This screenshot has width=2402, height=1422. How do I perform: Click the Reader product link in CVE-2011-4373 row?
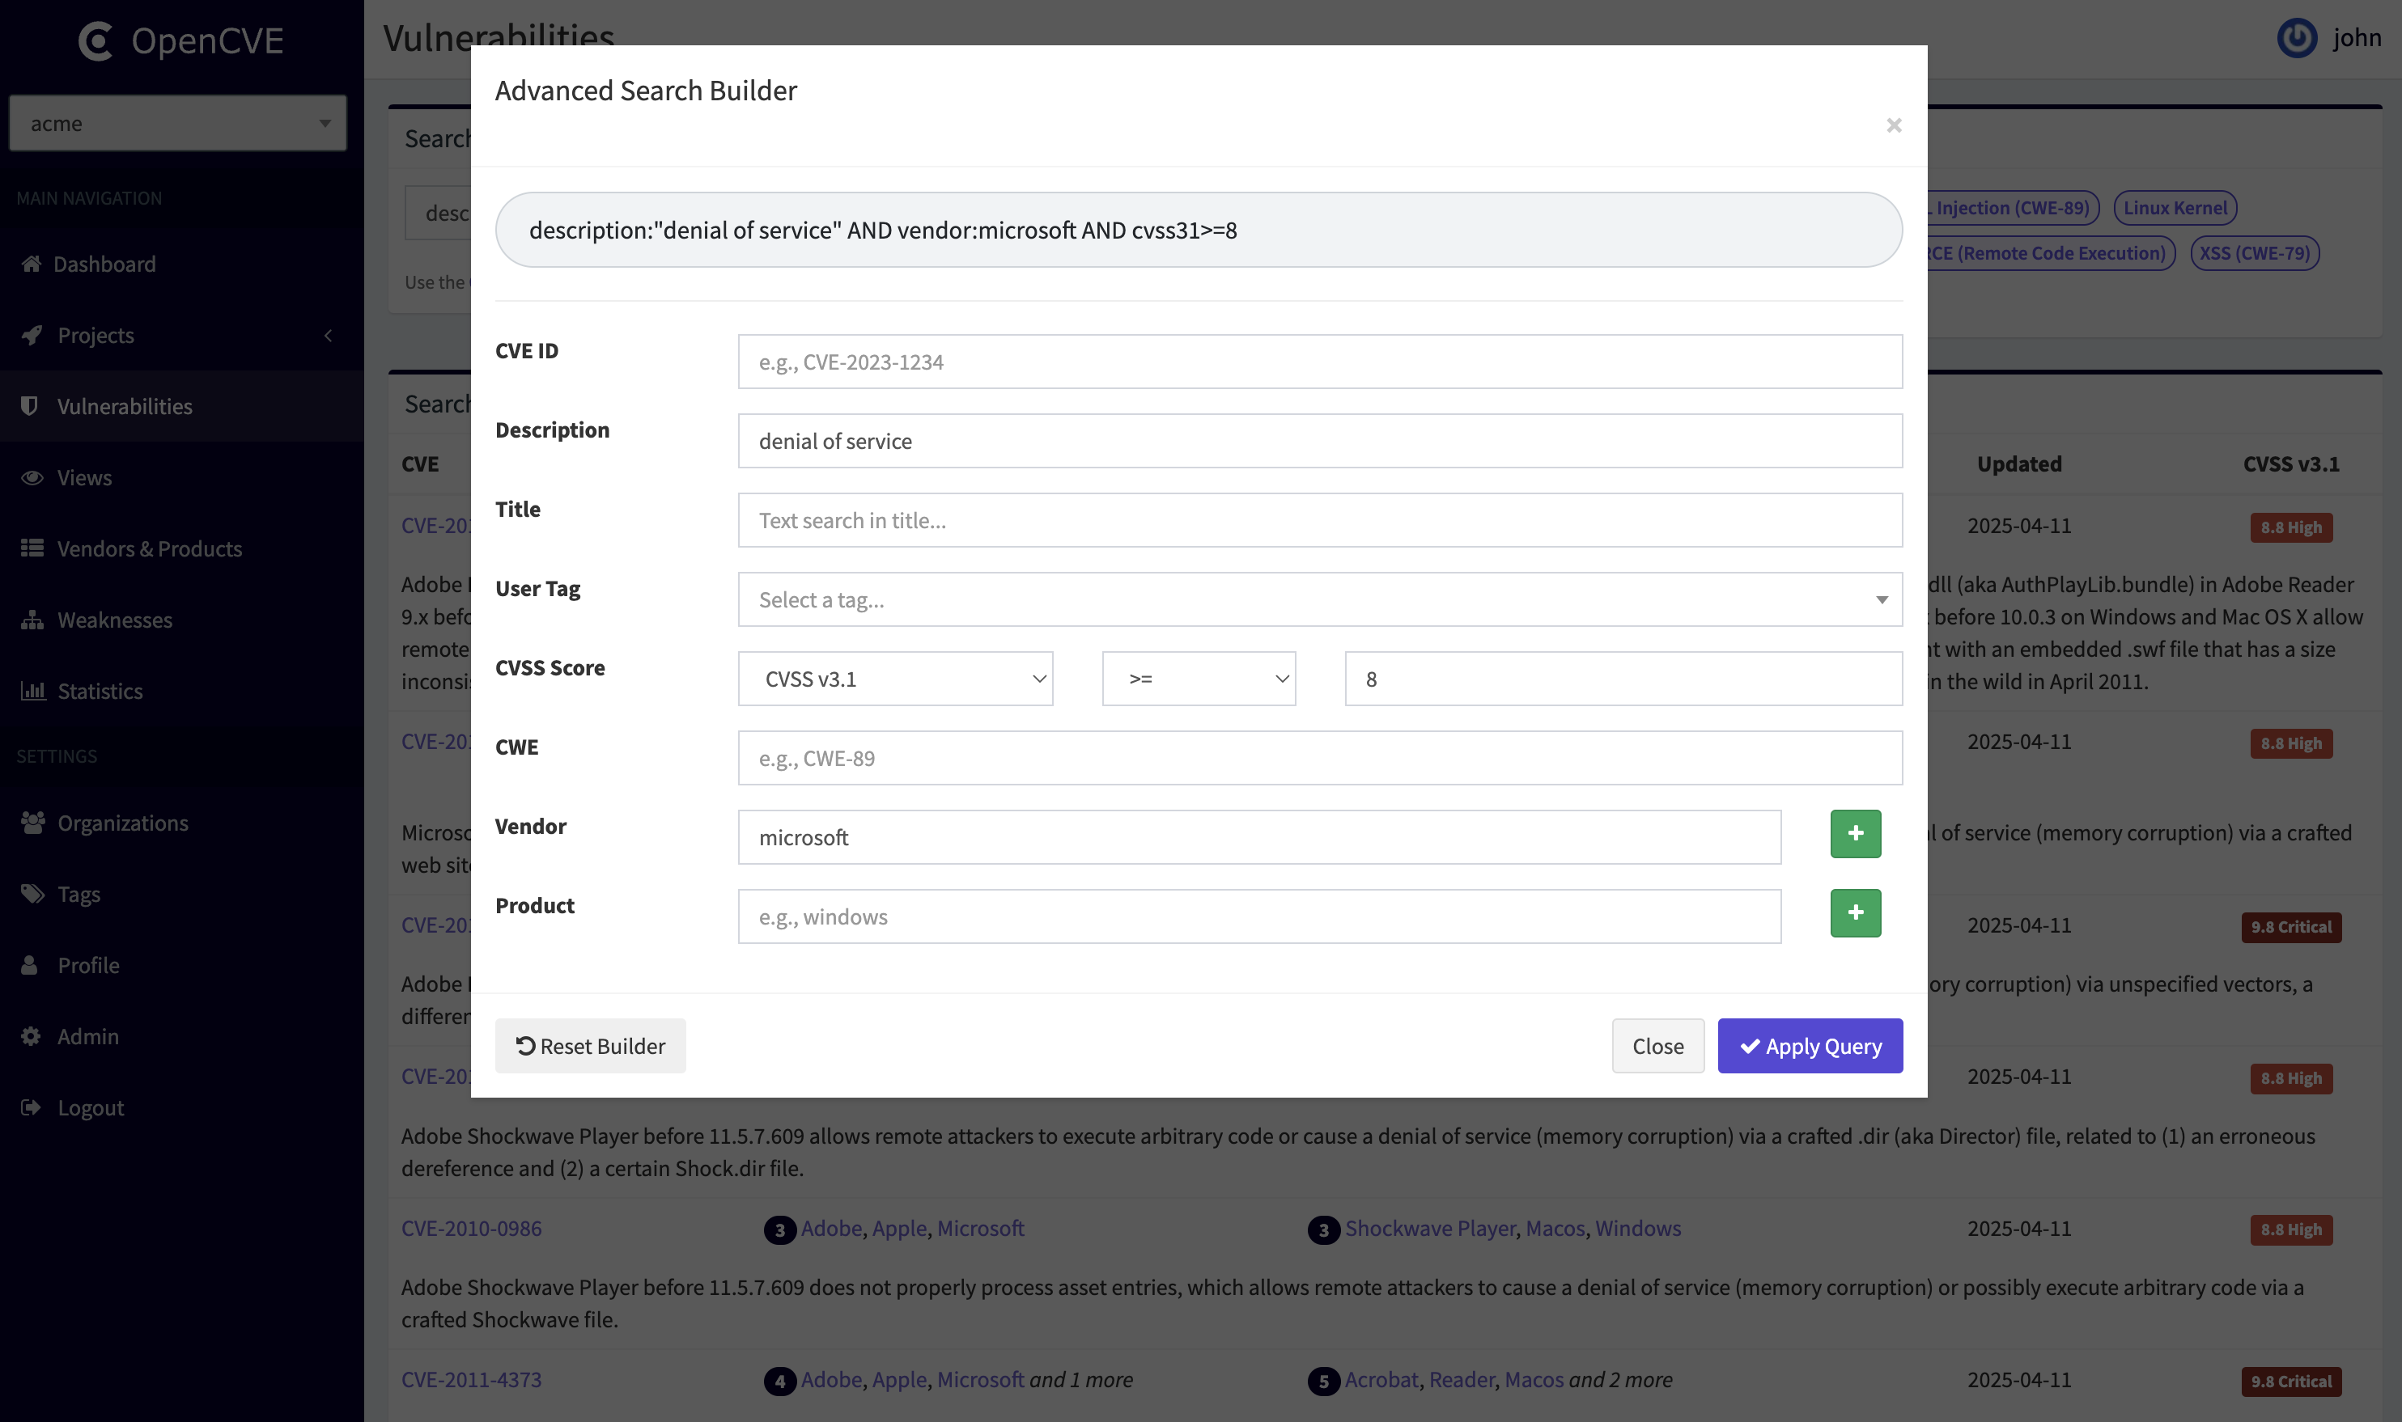(1461, 1379)
